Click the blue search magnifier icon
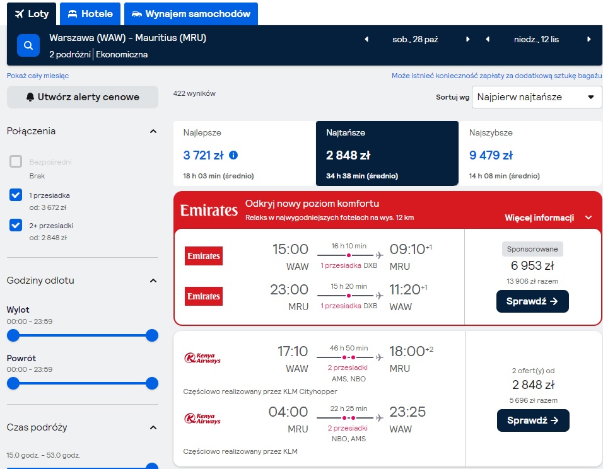The width and height of the screenshot is (603, 469). pos(28,45)
